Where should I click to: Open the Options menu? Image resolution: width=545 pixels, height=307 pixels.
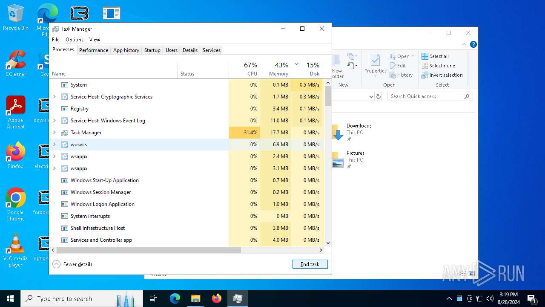tap(75, 40)
